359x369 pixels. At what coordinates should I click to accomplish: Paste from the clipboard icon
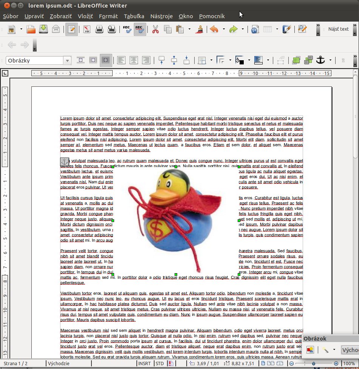pyautogui.click(x=180, y=29)
